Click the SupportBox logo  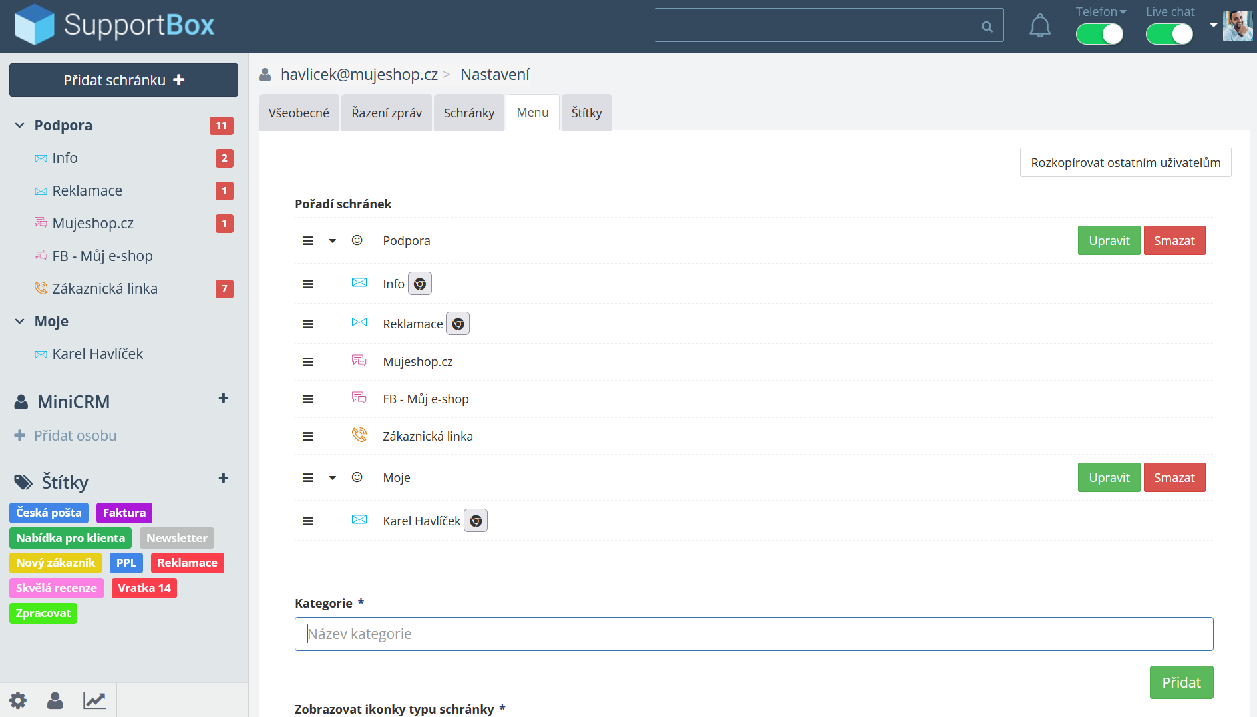114,25
